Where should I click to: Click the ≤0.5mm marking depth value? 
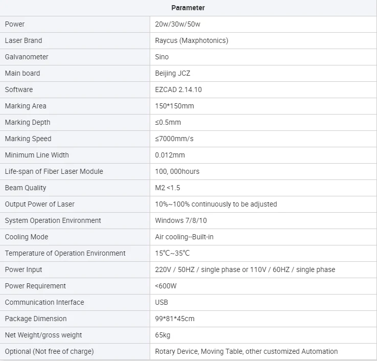pyautogui.click(x=168, y=122)
